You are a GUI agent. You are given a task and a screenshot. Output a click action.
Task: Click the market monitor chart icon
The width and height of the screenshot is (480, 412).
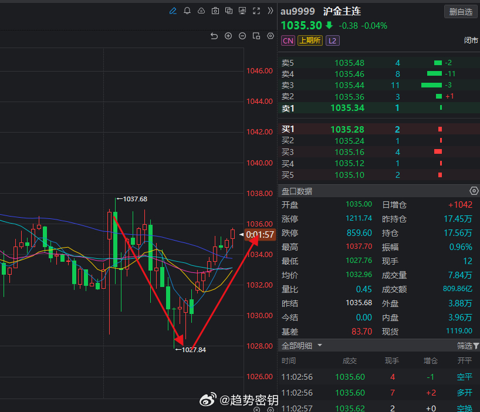243,11
